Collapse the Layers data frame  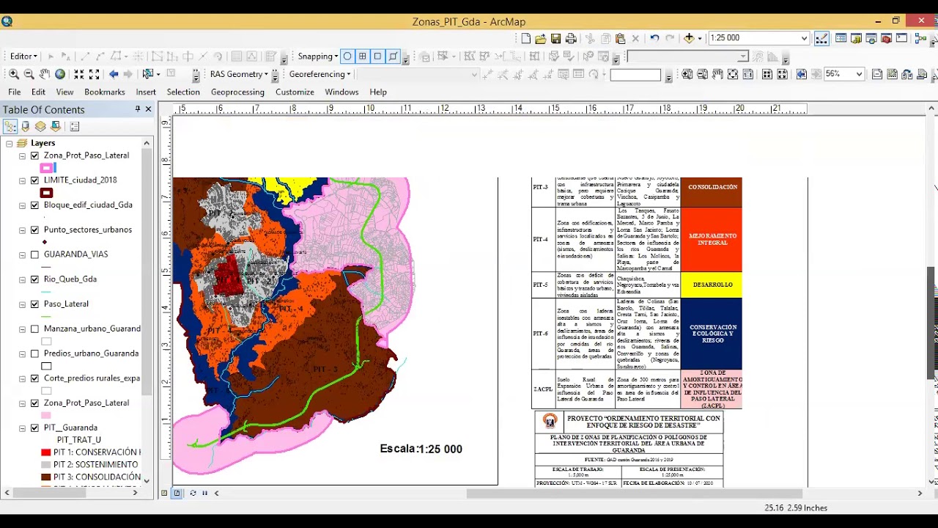point(9,144)
